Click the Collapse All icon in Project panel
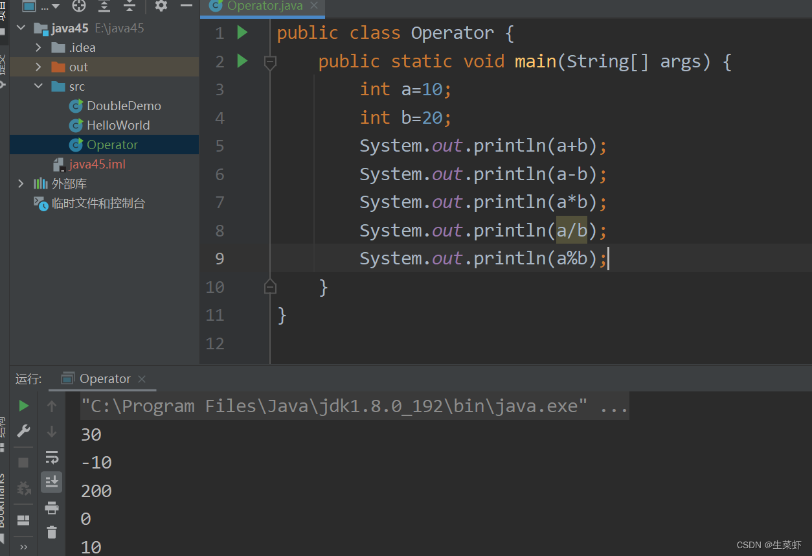Screen dimensions: 812x556 (130, 6)
